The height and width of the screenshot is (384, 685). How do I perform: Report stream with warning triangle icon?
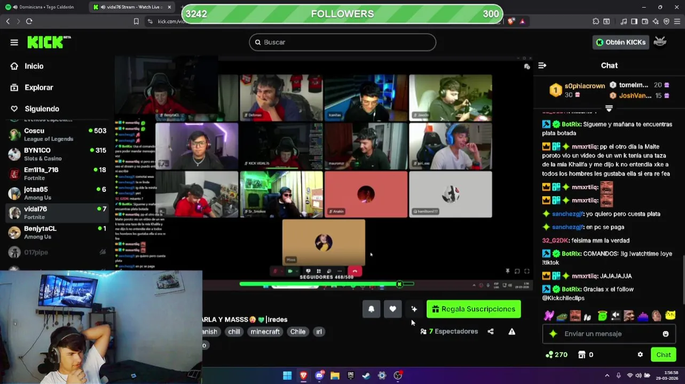tap(511, 331)
